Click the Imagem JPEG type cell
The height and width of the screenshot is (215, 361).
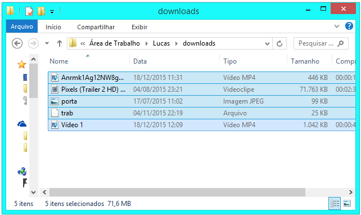coord(243,101)
